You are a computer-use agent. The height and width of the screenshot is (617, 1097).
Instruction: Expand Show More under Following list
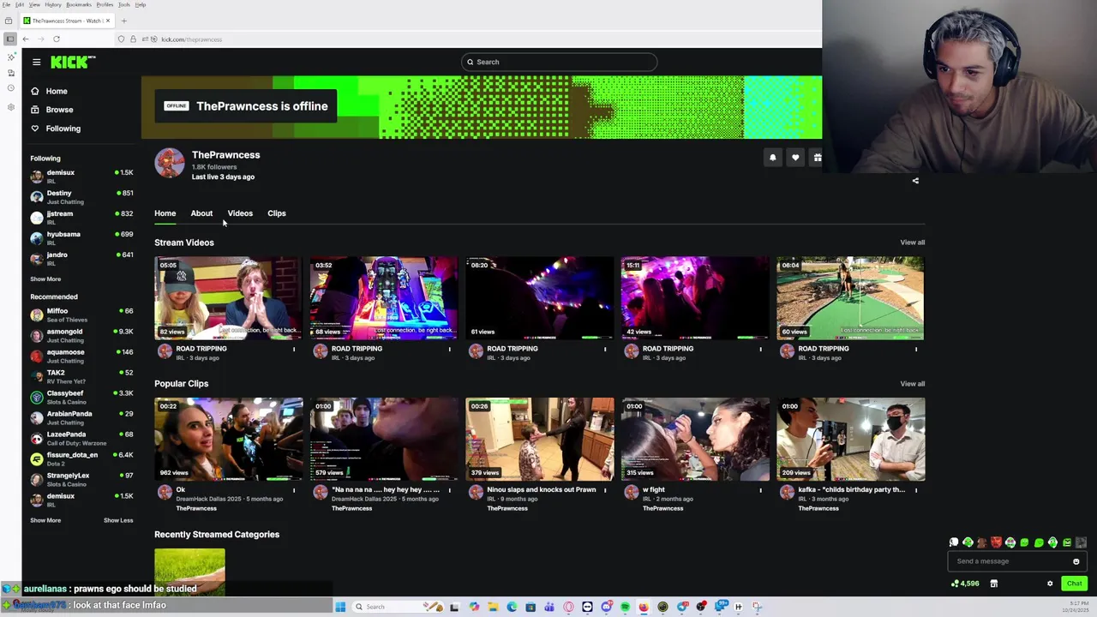point(45,279)
